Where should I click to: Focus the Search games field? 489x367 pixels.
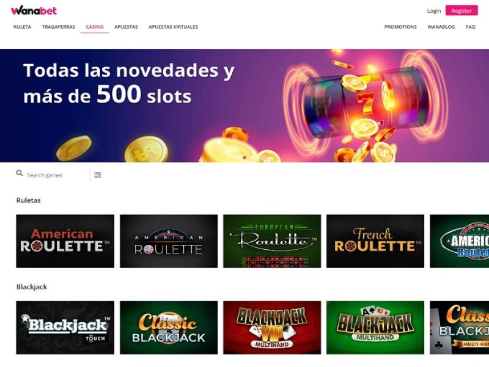click(x=56, y=175)
